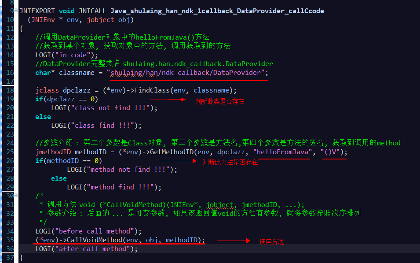Click line number 25 in the gutter
This screenshot has height=263, width=420.
10,152
